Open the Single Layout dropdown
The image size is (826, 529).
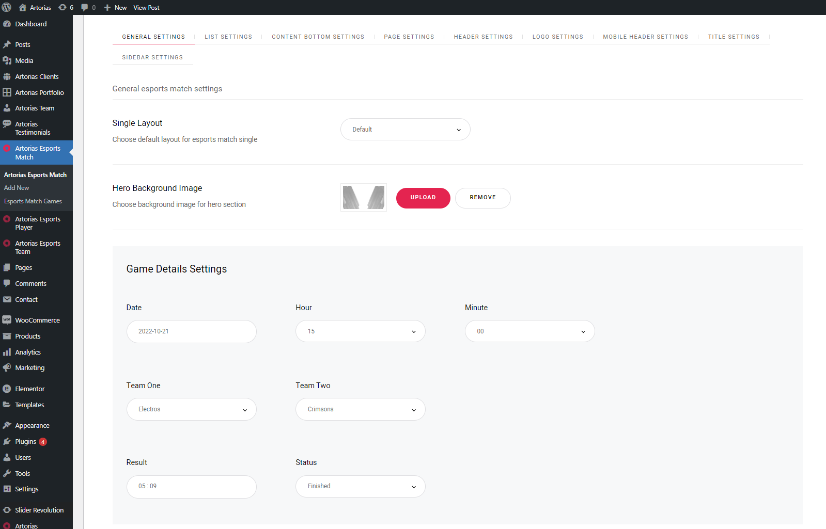pyautogui.click(x=406, y=130)
